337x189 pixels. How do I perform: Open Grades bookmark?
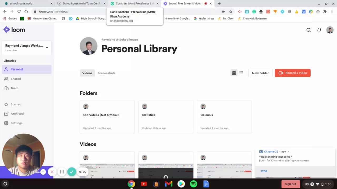click(10, 19)
